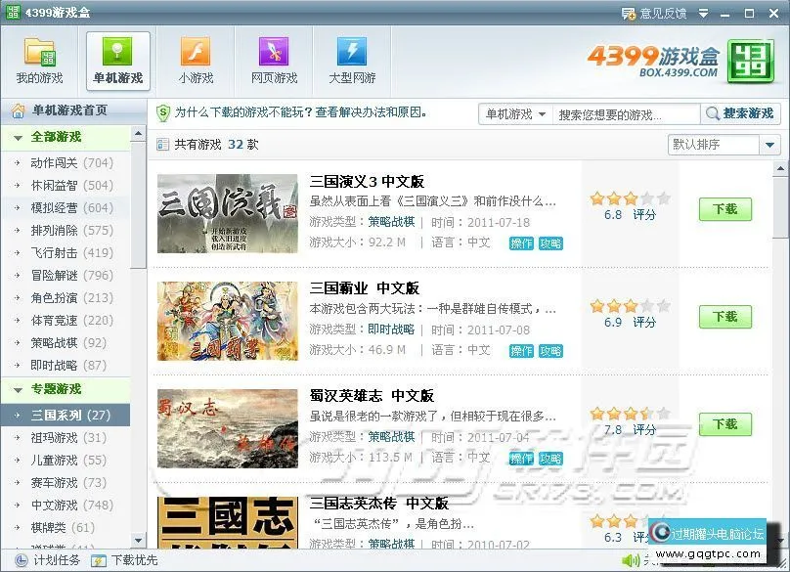Image resolution: width=790 pixels, height=572 pixels.
Task: Open 我的游戏 folder icon in toolbar
Action: click(39, 52)
